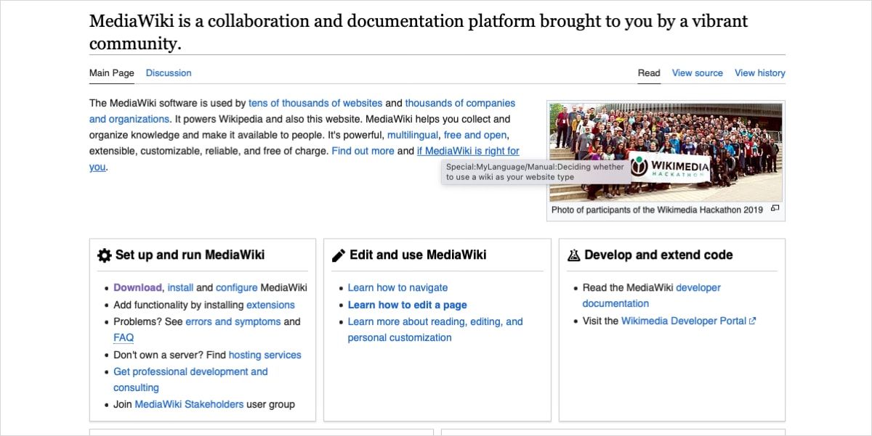
Task: Click the external link icon after Wikimedia Developer Portal
Action: pyautogui.click(x=752, y=320)
